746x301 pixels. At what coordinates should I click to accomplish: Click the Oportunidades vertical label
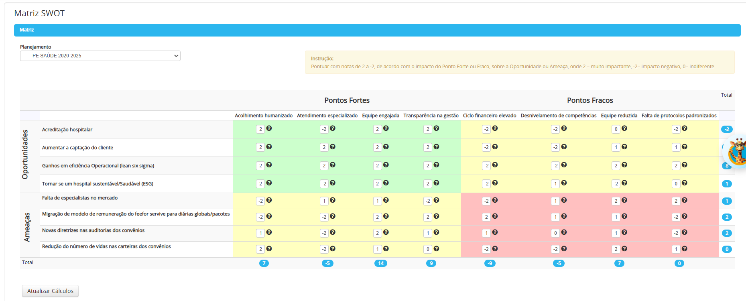coord(25,155)
